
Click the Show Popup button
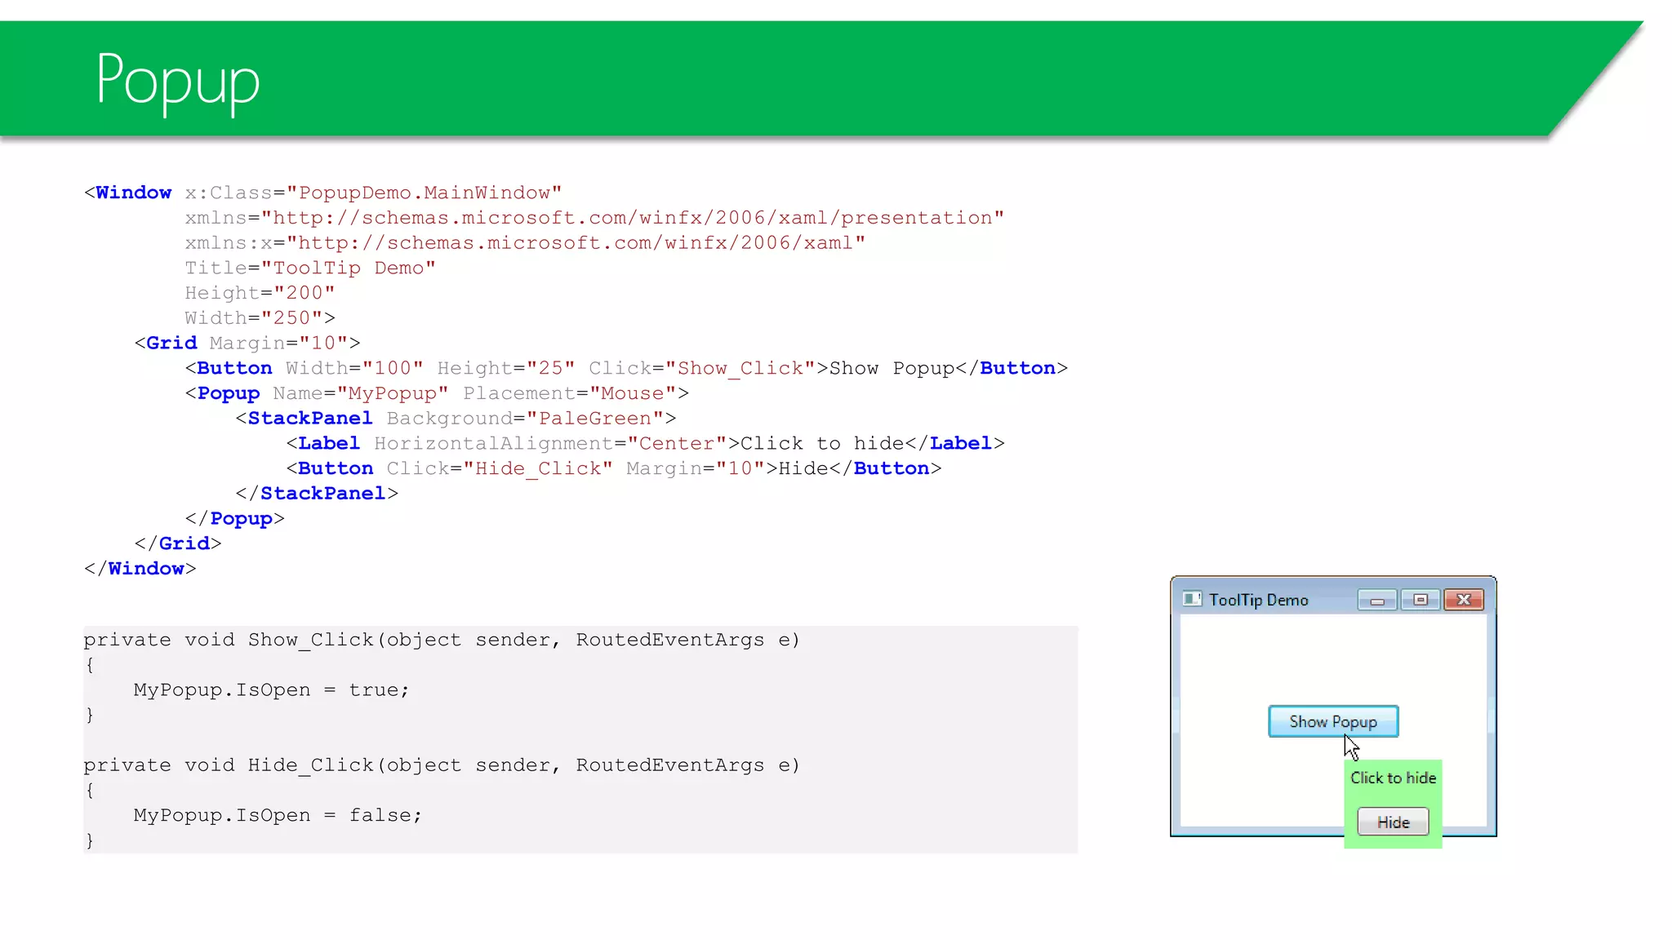coord(1333,721)
